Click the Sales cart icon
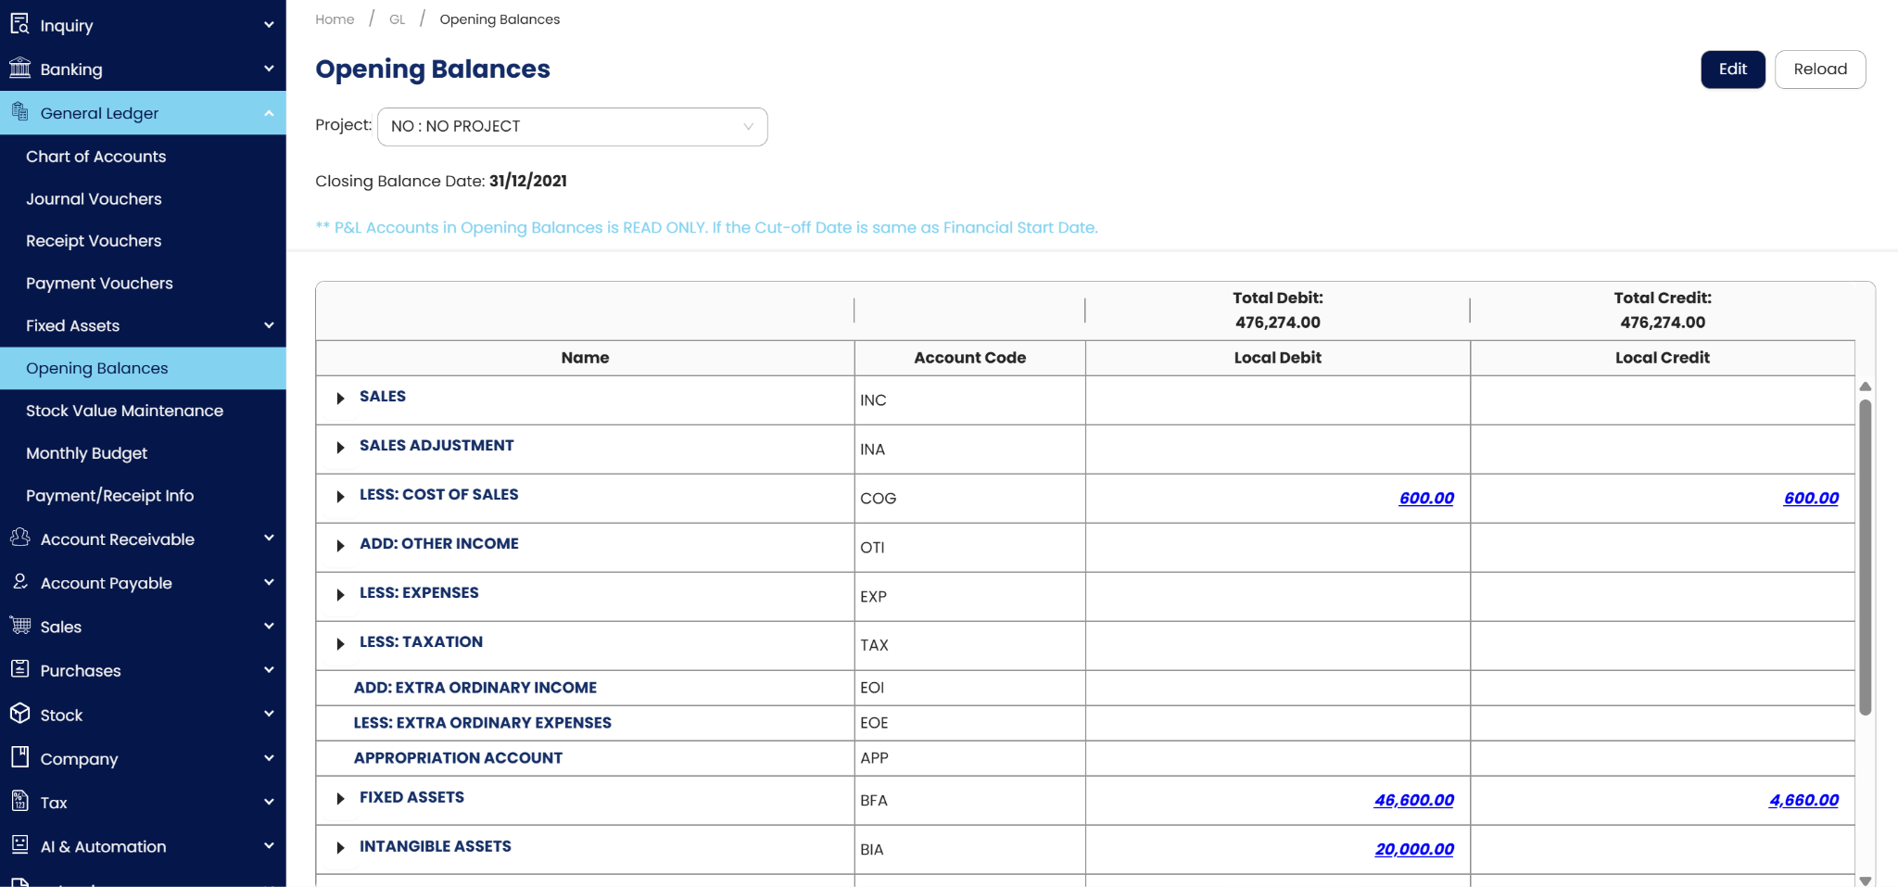This screenshot has height=887, width=1898. tap(19, 626)
